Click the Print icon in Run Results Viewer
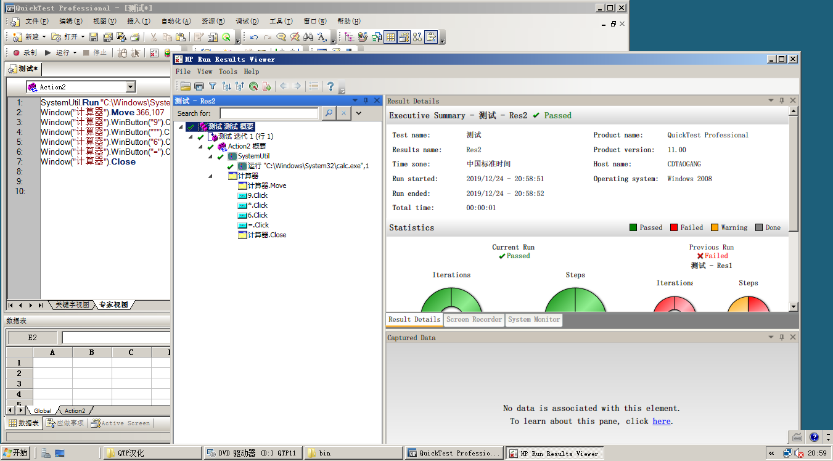Image resolution: width=833 pixels, height=461 pixels. click(x=199, y=86)
